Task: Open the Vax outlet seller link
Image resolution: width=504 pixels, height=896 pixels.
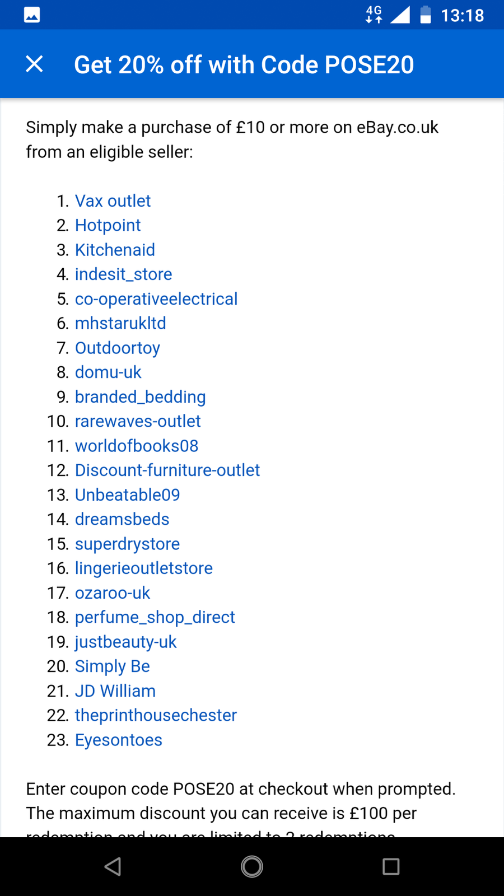Action: click(113, 201)
